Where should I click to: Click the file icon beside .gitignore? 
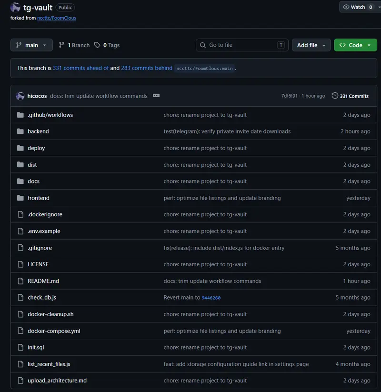tap(20, 248)
